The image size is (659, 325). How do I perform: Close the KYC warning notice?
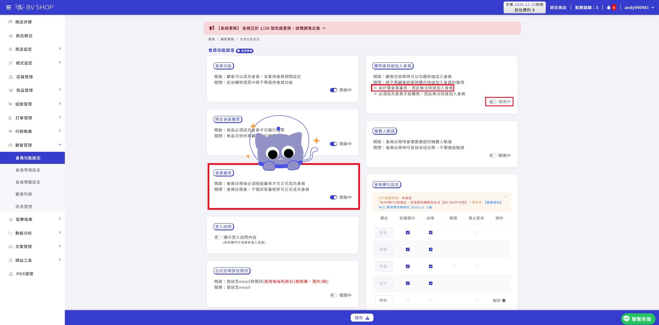[x=505, y=197]
